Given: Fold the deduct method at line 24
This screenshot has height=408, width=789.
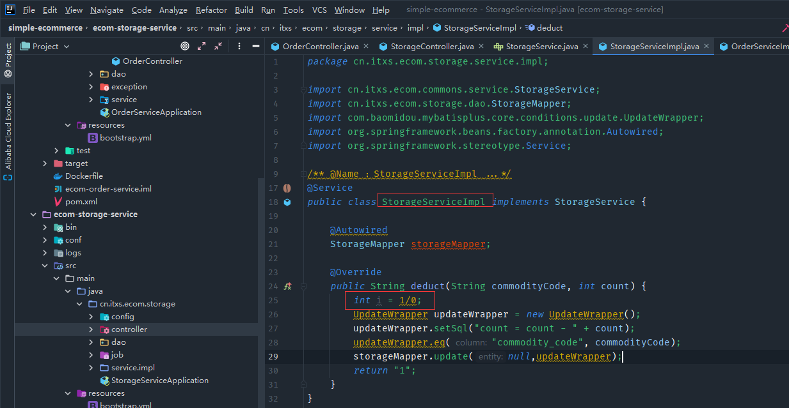Looking at the screenshot, I should (x=303, y=286).
